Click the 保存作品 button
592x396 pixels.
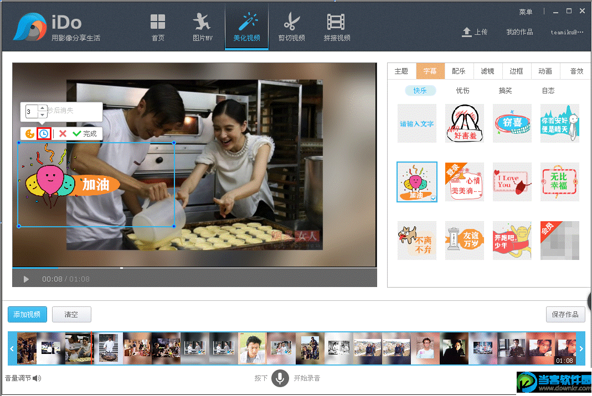pyautogui.click(x=565, y=314)
